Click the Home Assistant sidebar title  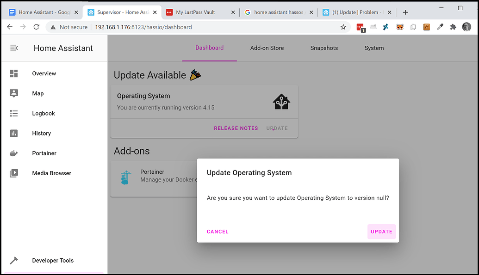click(63, 48)
